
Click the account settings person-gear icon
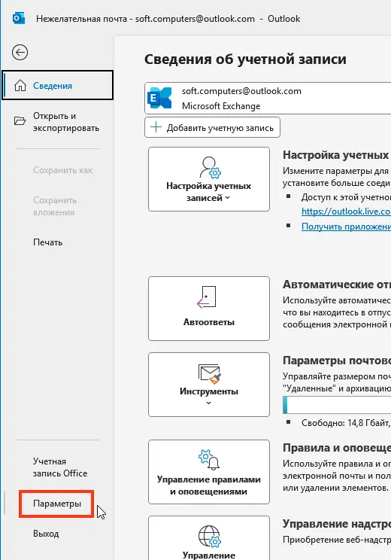(210, 167)
